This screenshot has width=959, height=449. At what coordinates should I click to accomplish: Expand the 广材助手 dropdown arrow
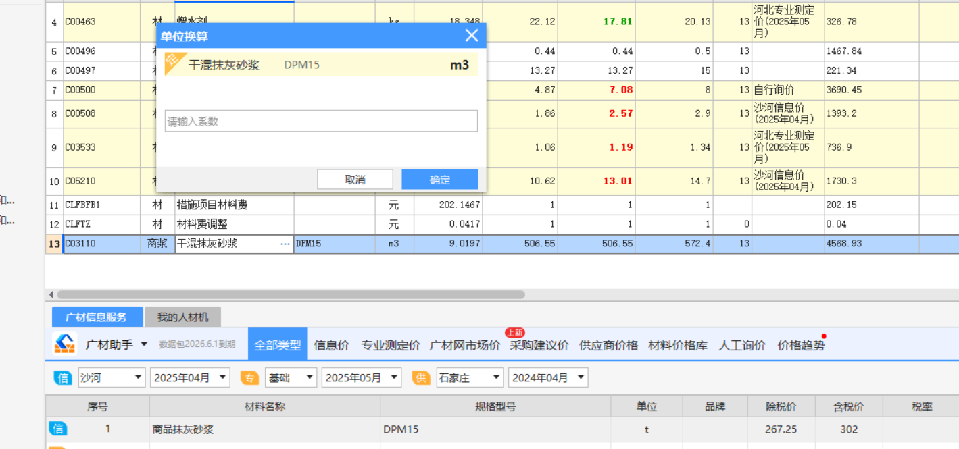[x=144, y=345]
